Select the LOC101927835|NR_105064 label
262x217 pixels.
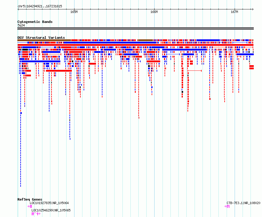pyautogui.click(x=49, y=203)
